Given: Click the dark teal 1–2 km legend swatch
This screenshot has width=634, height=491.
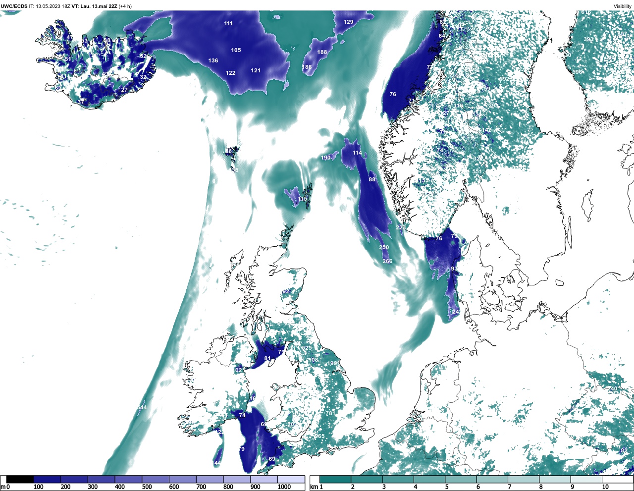Looking at the screenshot, I should tap(335, 480).
